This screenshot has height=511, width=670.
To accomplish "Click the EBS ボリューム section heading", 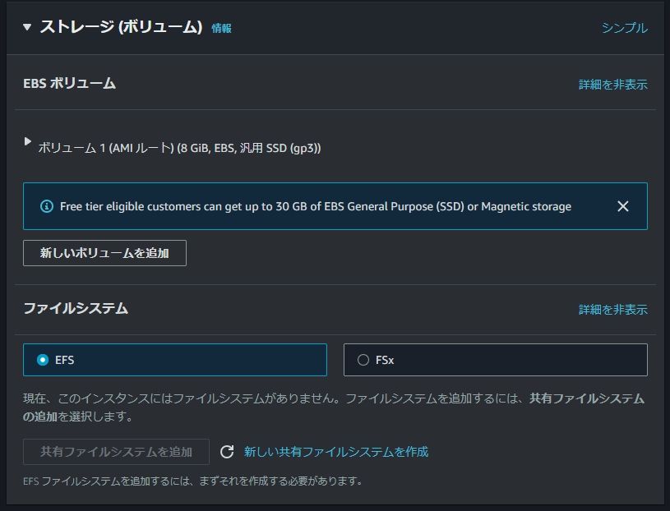I will pos(69,84).
